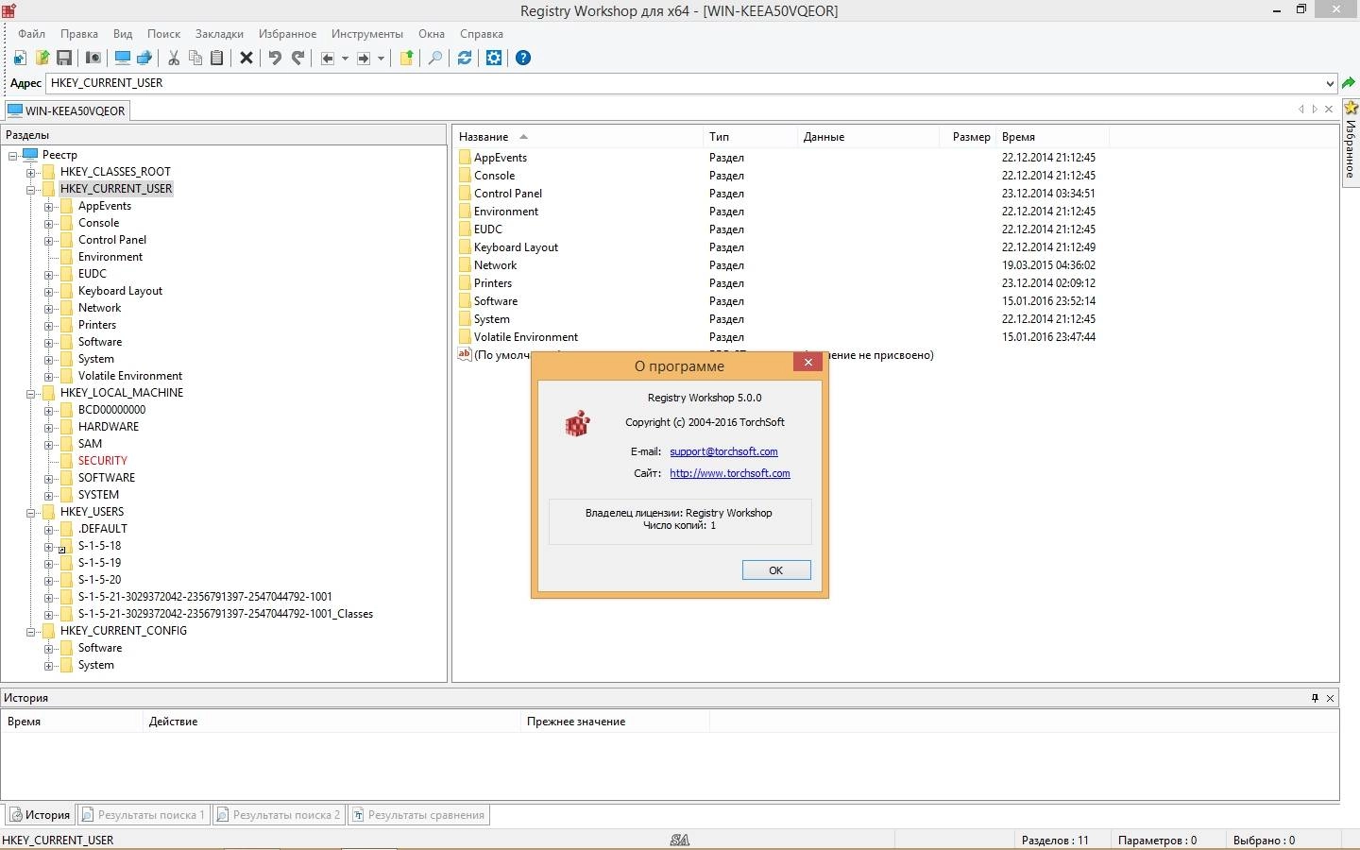This screenshot has width=1360, height=850.
Task: Collapse the HKEY_CURRENT_CONFIG tree node
Action: [x=30, y=631]
